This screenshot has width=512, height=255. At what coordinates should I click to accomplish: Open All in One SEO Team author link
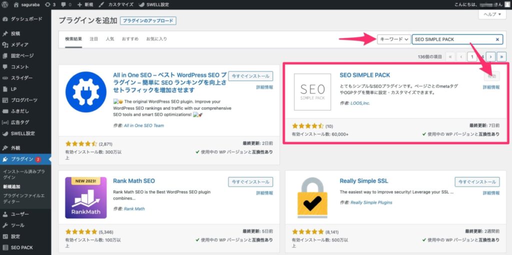tap(144, 125)
